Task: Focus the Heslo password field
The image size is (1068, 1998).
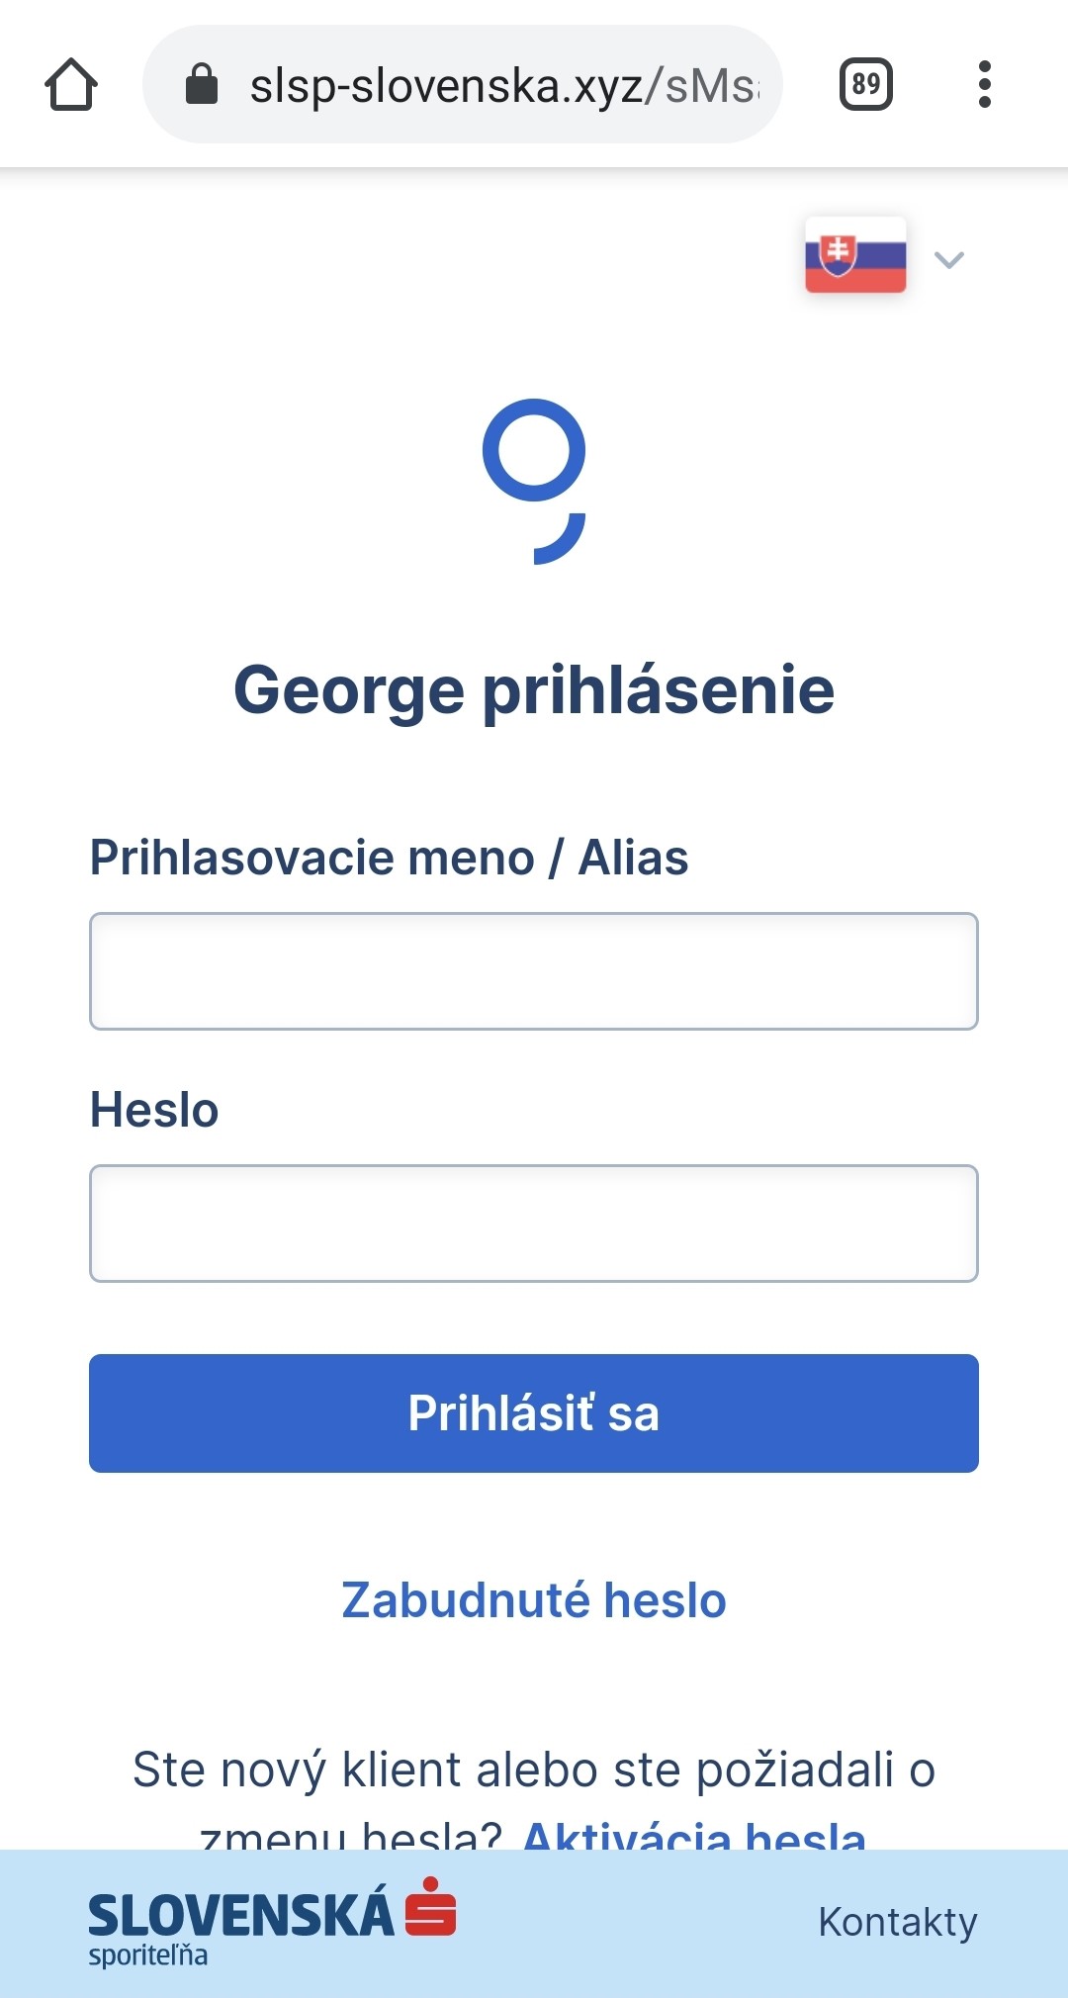Action: point(534,1224)
